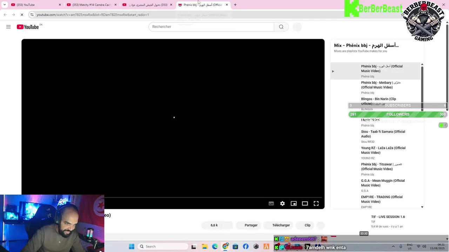The image size is (449, 252).
Task: Show hidden system tray icons
Action: pyautogui.click(x=393, y=246)
